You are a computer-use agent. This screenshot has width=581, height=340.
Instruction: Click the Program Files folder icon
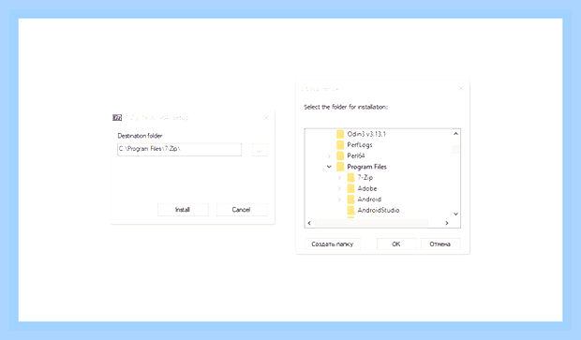(340, 167)
